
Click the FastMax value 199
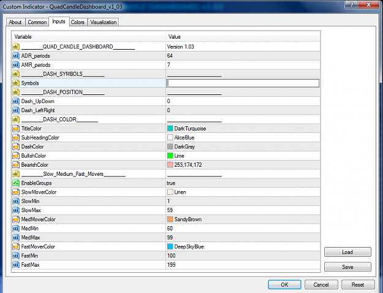[x=171, y=265]
